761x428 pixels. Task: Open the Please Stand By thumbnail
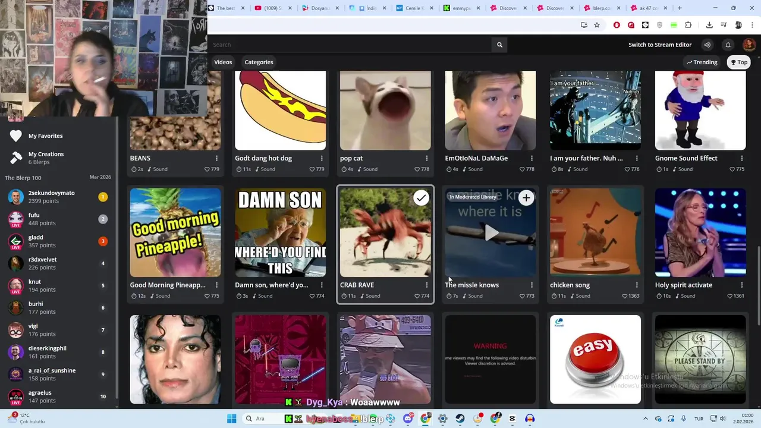[700, 360]
